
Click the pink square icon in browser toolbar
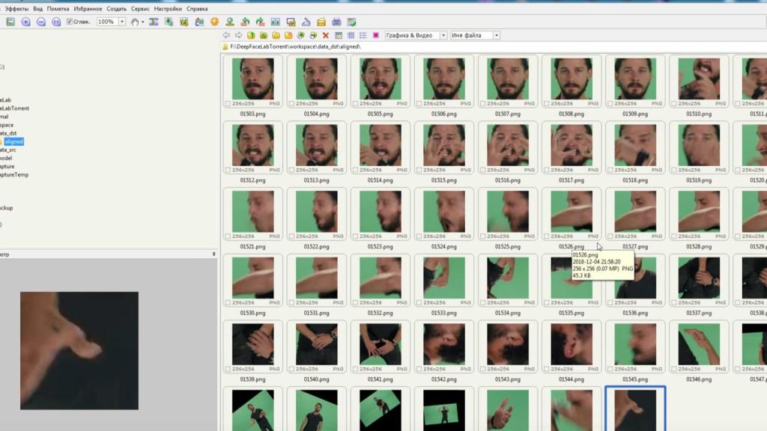(x=376, y=35)
